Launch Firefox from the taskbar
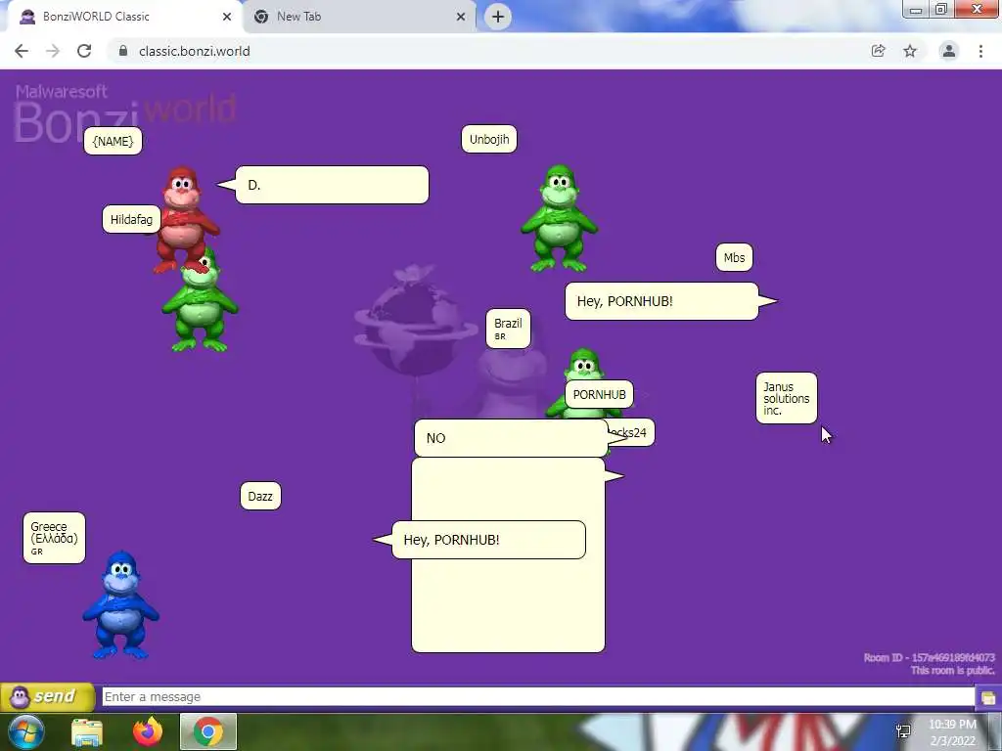The width and height of the screenshot is (1002, 751). [x=148, y=731]
